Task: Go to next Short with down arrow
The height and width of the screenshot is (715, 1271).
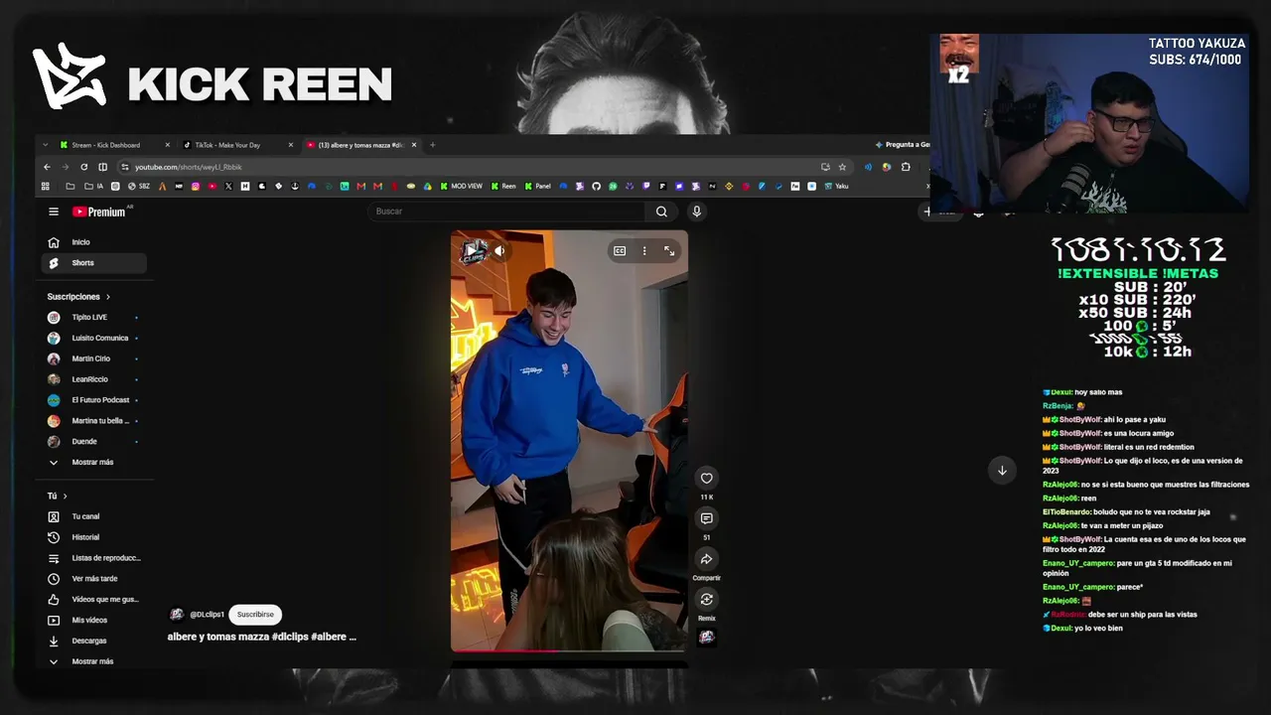Action: click(x=1002, y=471)
